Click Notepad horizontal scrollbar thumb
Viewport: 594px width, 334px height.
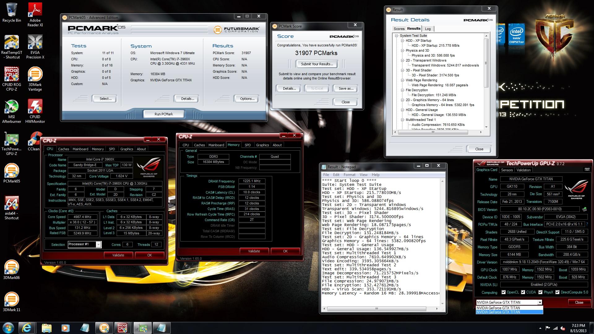tap(377, 309)
